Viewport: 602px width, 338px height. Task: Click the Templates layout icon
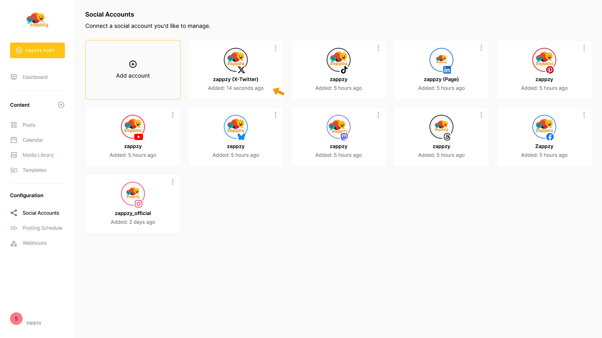[x=14, y=170]
